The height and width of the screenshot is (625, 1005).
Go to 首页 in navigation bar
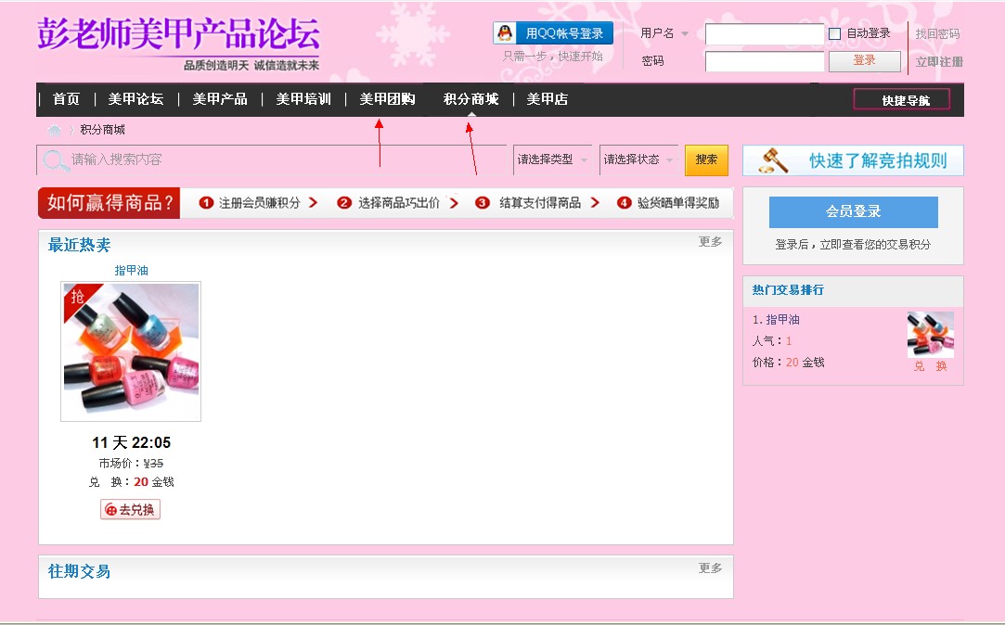pyautogui.click(x=66, y=99)
